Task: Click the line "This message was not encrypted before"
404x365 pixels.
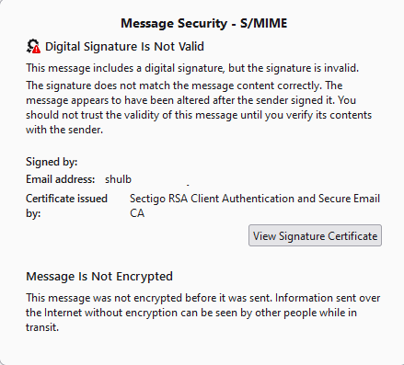Action: [x=203, y=298]
